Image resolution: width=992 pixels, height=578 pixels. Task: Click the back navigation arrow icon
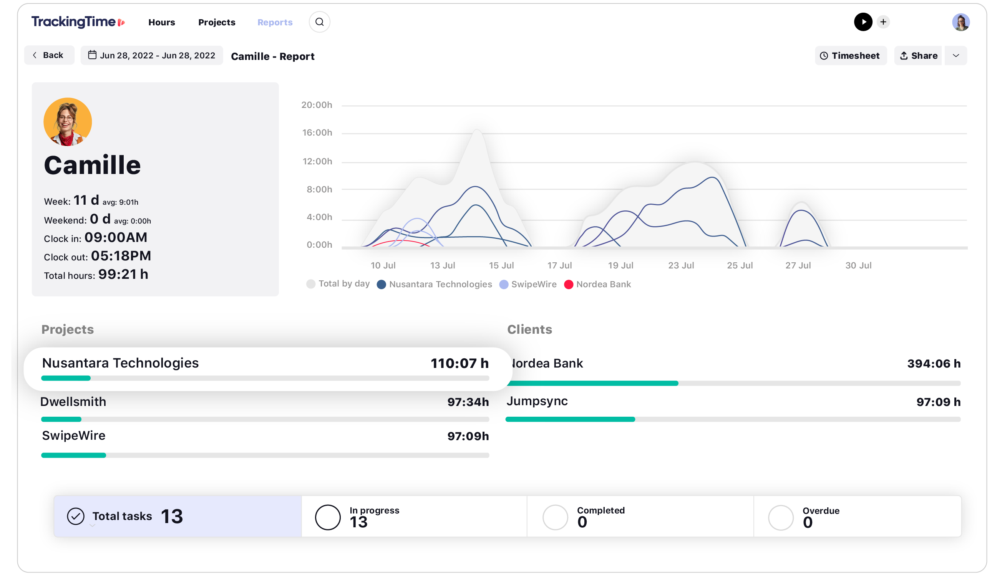35,55
